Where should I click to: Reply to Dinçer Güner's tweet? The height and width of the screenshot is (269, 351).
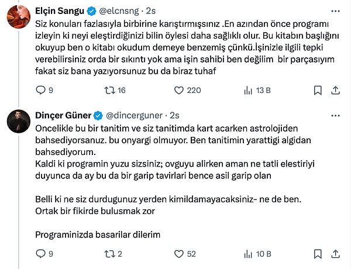pos(40,254)
